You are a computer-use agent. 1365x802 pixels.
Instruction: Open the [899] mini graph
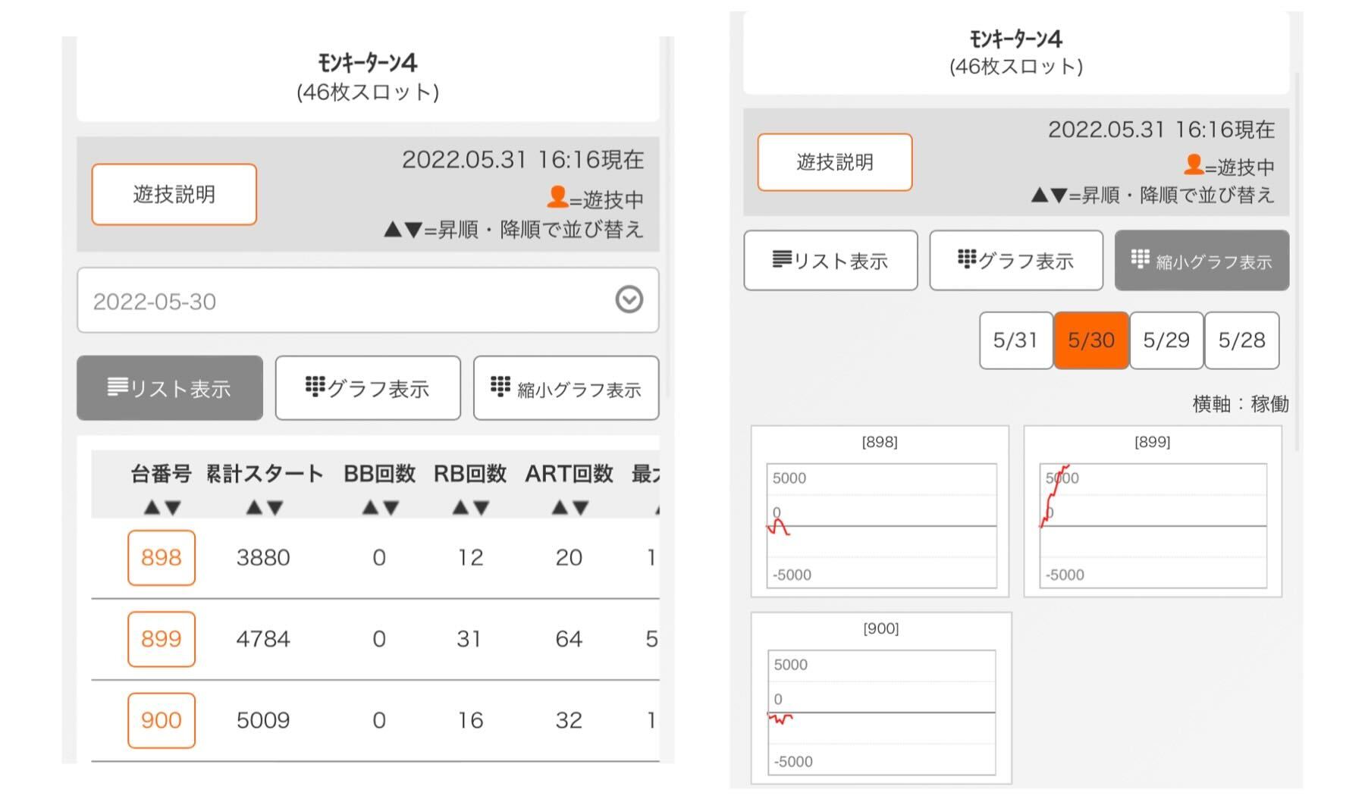pyautogui.click(x=1153, y=512)
